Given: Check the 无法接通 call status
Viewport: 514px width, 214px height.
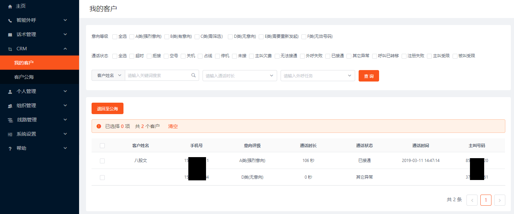Looking at the screenshot, I should [277, 56].
